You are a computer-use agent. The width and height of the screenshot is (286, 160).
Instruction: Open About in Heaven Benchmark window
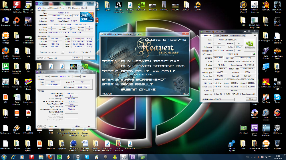tap(107, 94)
